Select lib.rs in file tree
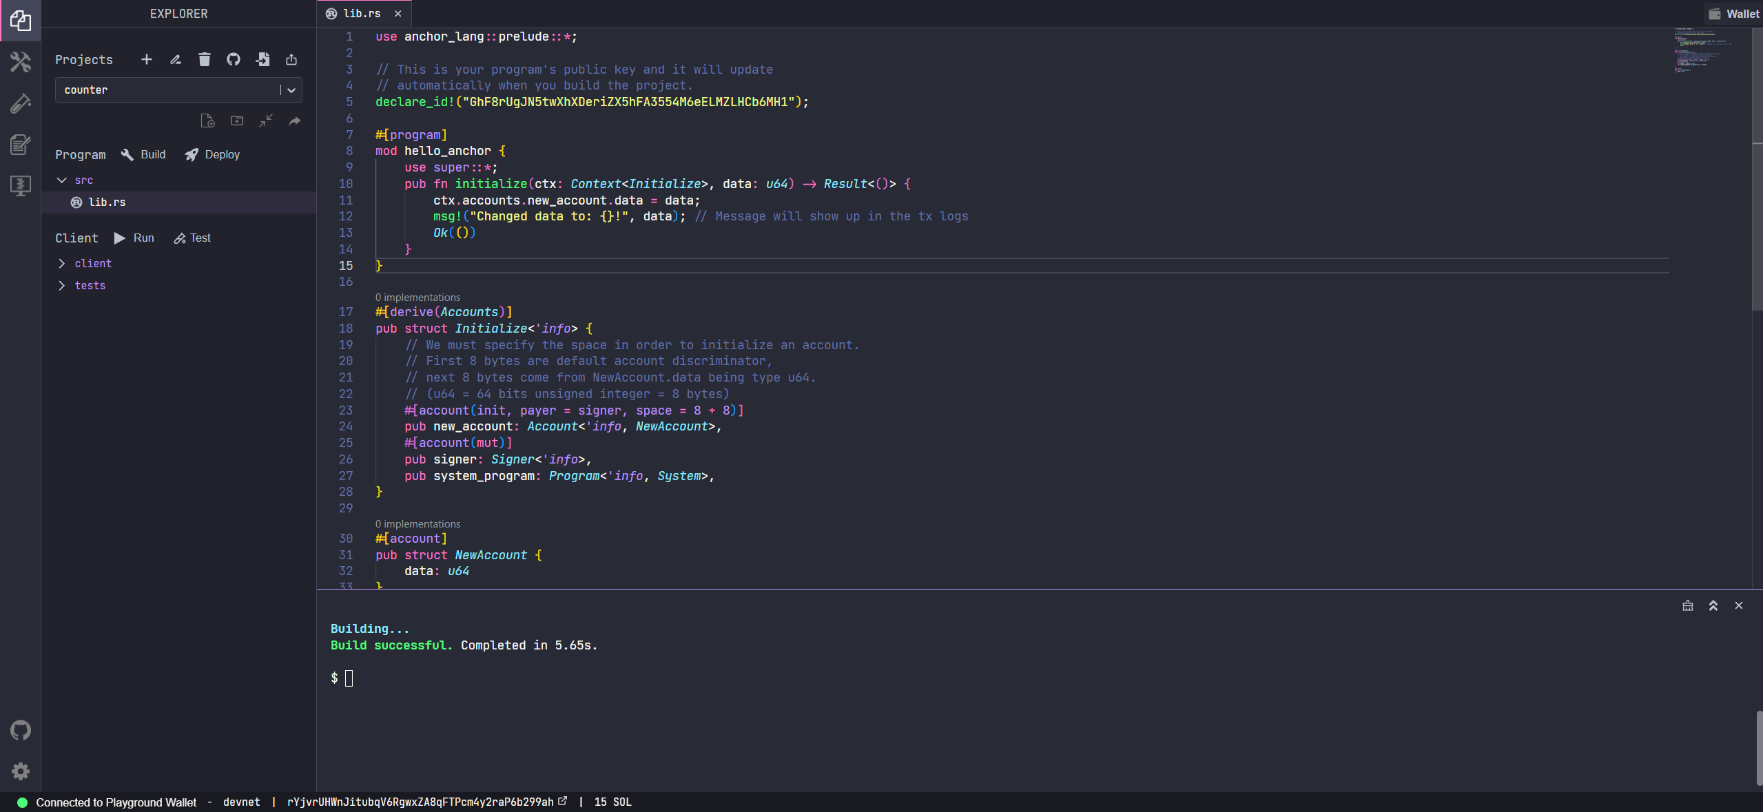Image resolution: width=1763 pixels, height=812 pixels. pos(178,202)
